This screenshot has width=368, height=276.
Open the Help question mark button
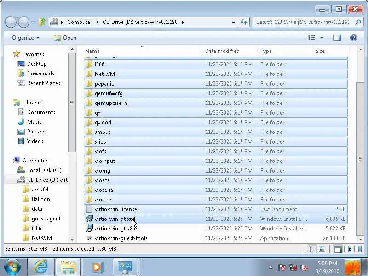(x=353, y=38)
